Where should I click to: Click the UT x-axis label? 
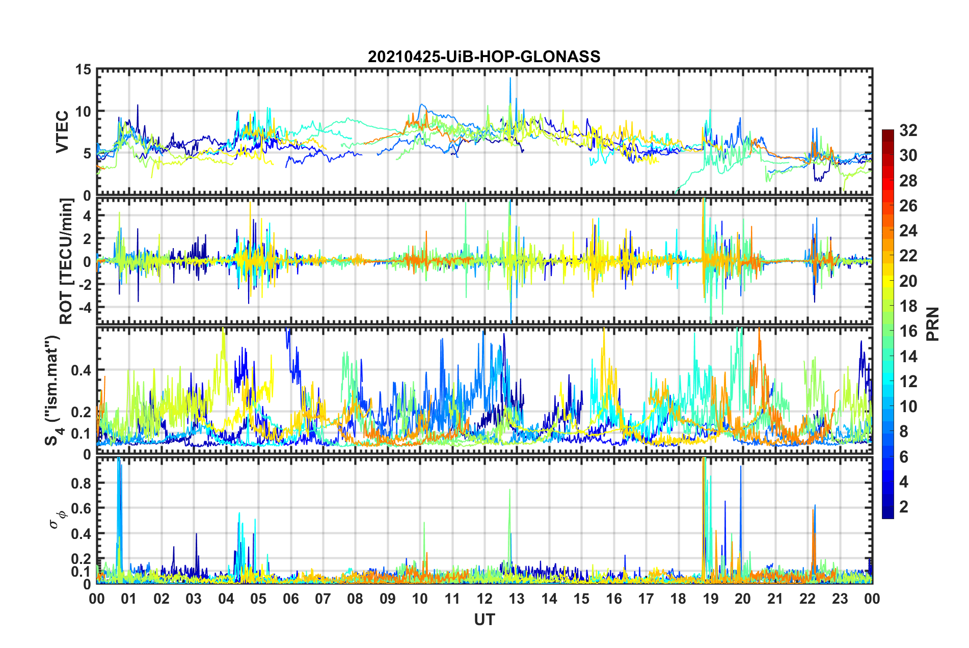[484, 619]
